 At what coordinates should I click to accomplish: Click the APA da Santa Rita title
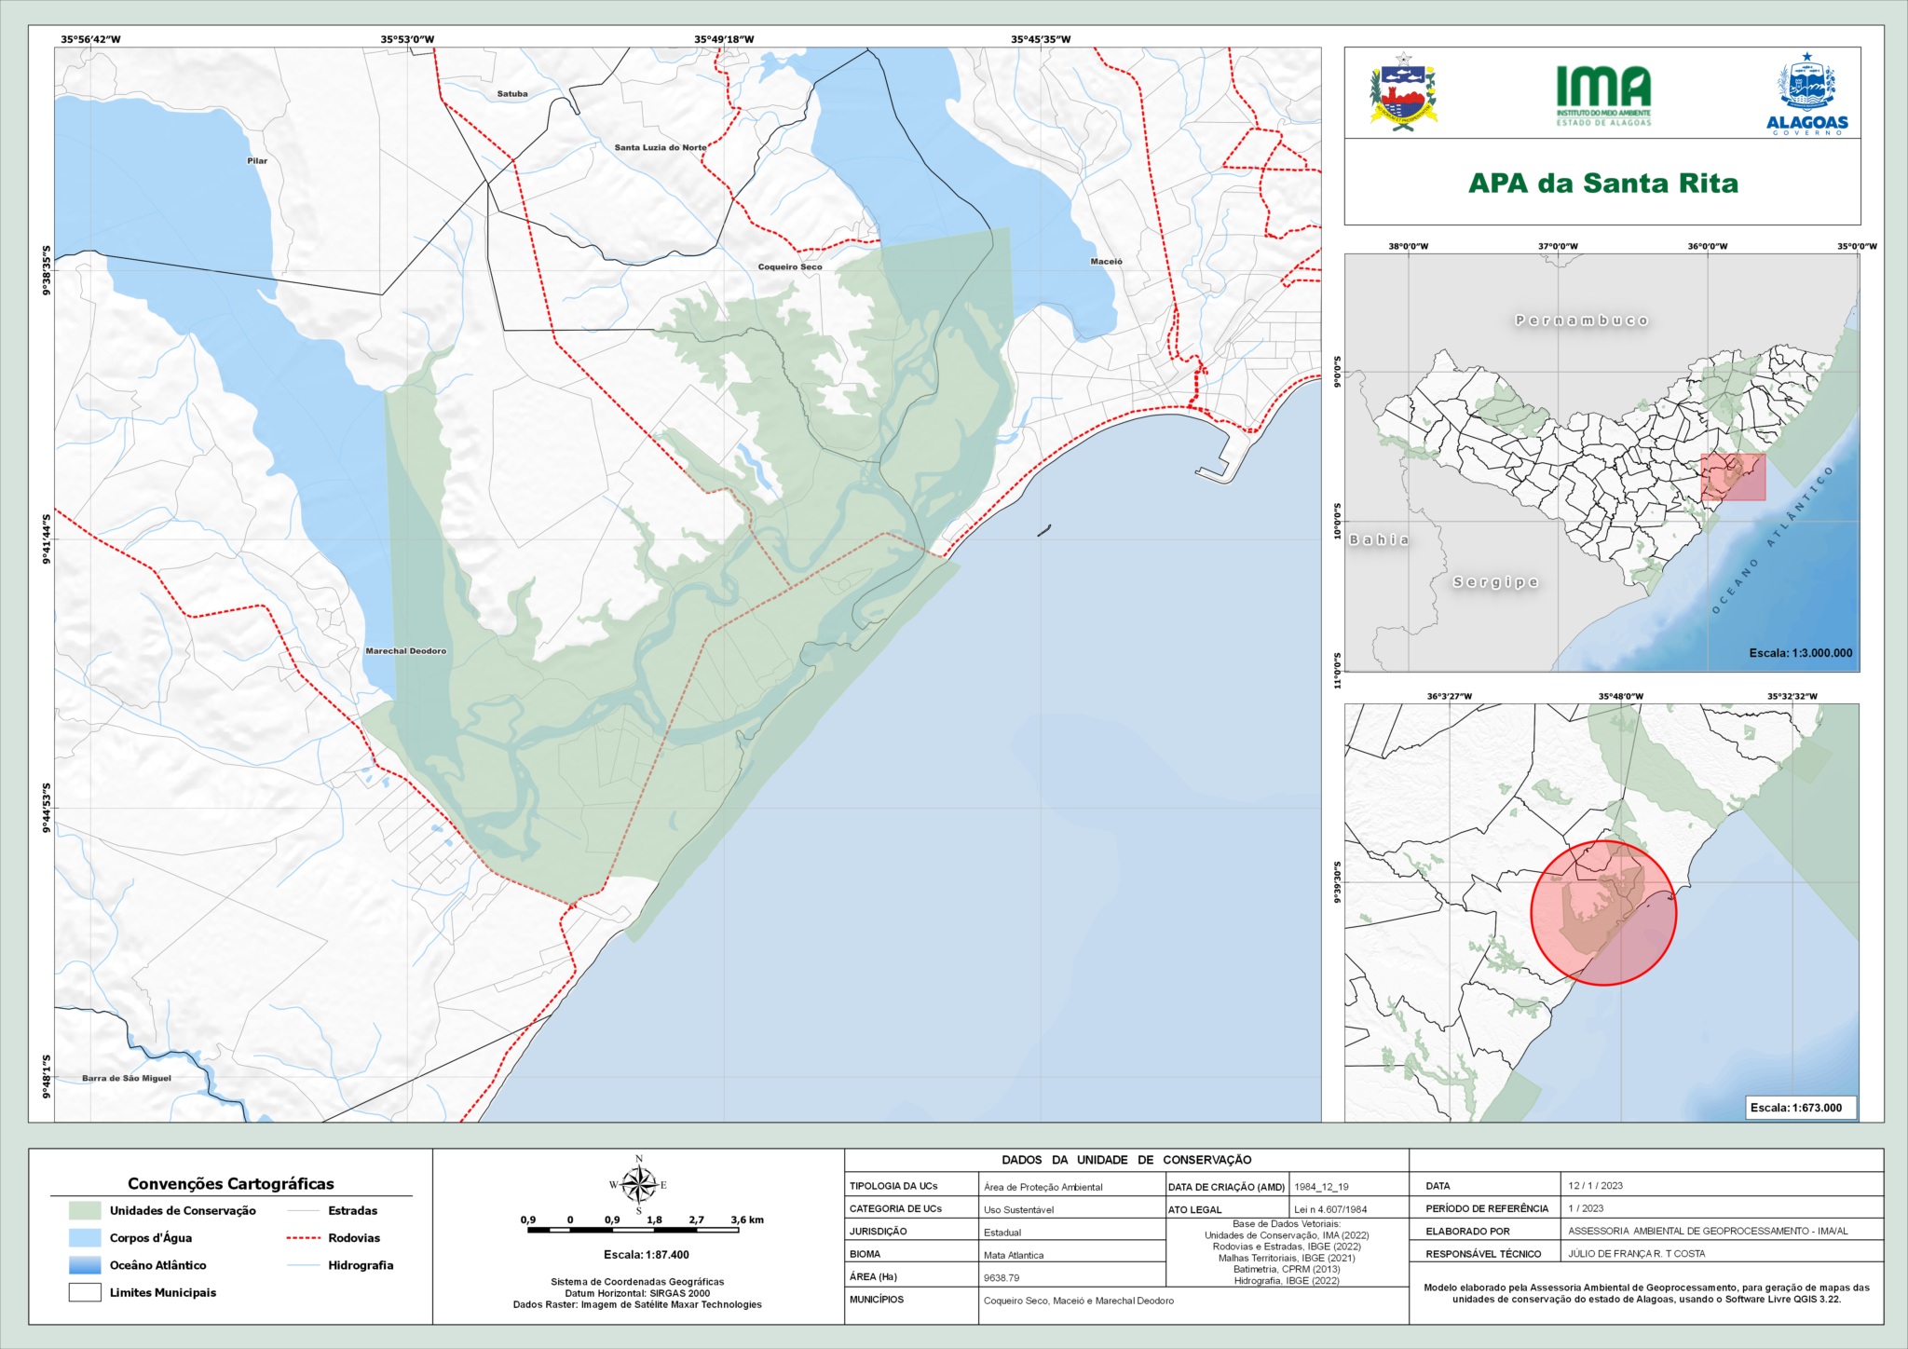[1602, 184]
